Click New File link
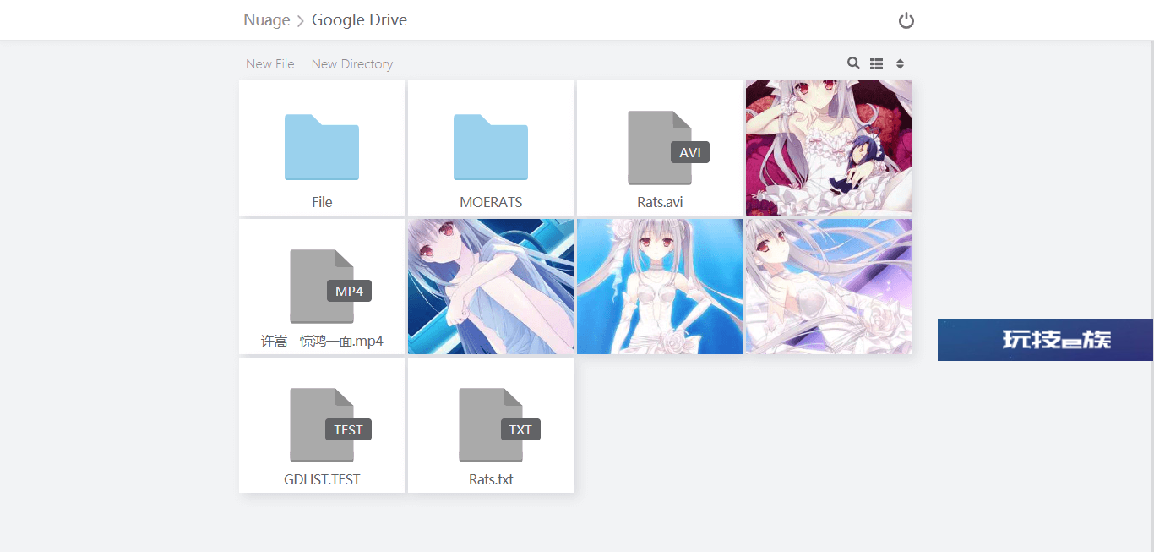 (270, 64)
